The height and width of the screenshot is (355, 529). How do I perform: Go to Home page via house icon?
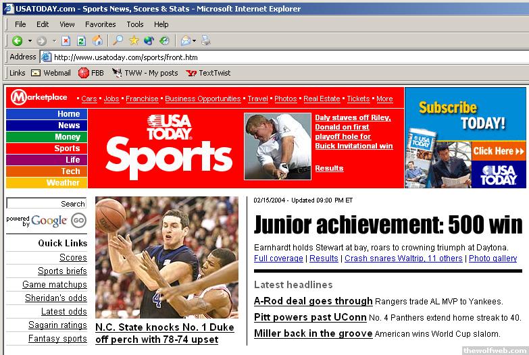97,41
